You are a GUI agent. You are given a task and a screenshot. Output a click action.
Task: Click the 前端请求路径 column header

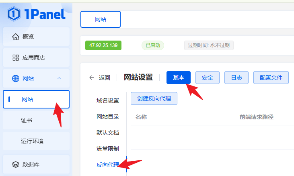(x=257, y=117)
